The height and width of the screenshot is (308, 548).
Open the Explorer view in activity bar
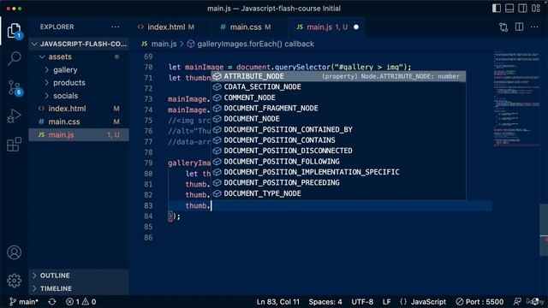point(14,31)
